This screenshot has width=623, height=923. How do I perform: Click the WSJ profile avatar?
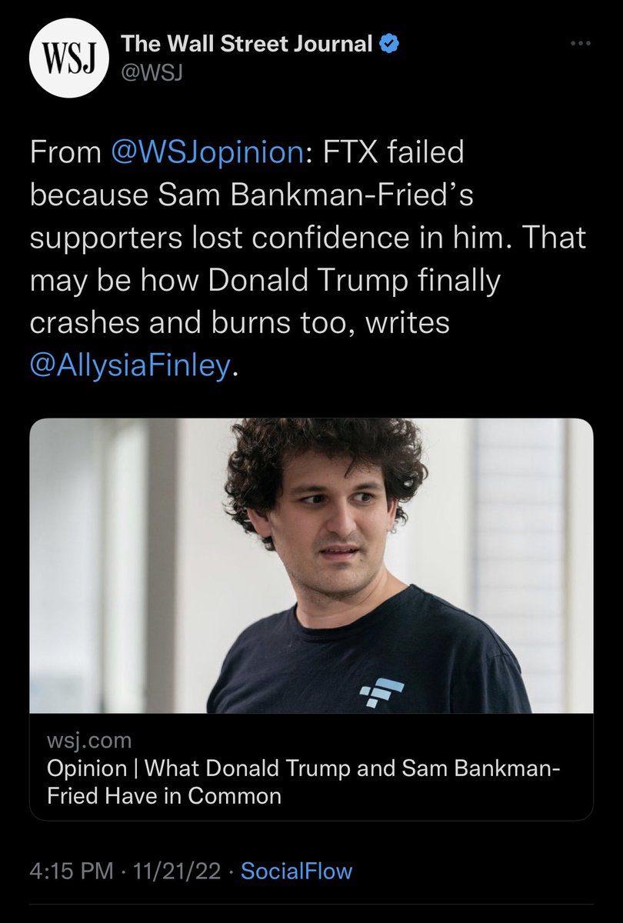68,62
